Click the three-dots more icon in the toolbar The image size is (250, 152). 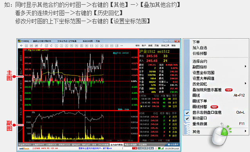[x=122, y=46]
